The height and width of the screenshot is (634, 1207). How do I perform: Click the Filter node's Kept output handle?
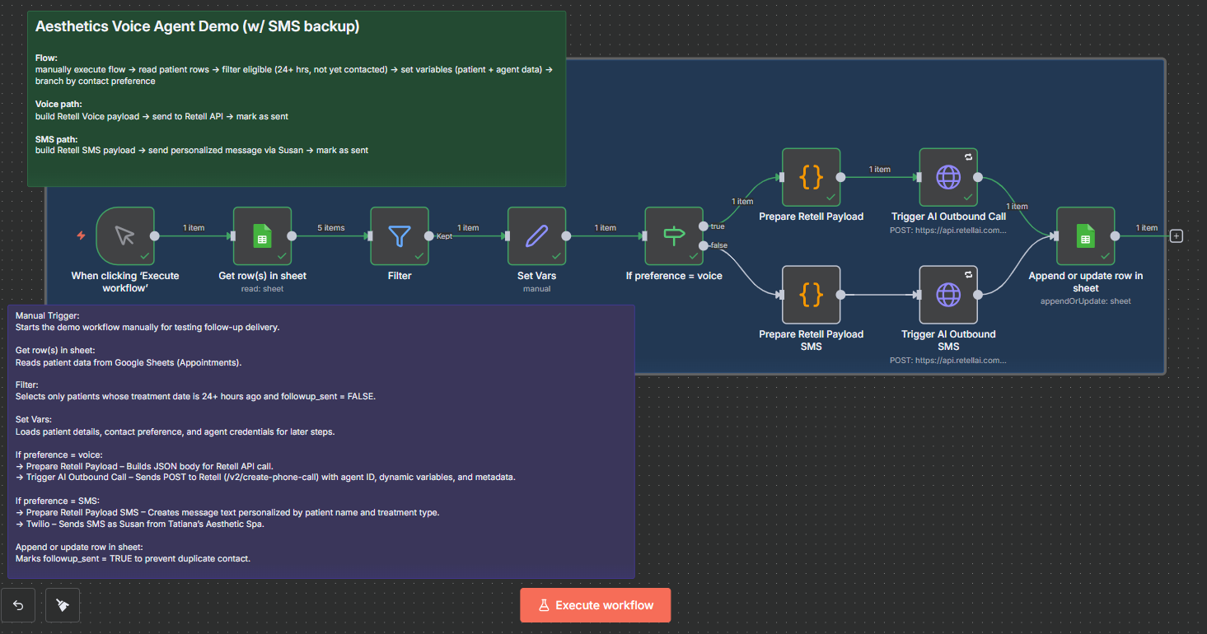pyautogui.click(x=428, y=236)
